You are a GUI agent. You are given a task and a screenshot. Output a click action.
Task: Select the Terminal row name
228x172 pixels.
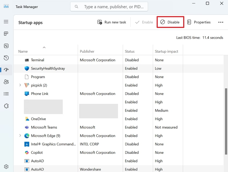point(37,60)
